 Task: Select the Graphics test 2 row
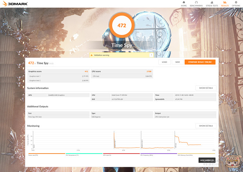coord(58,80)
